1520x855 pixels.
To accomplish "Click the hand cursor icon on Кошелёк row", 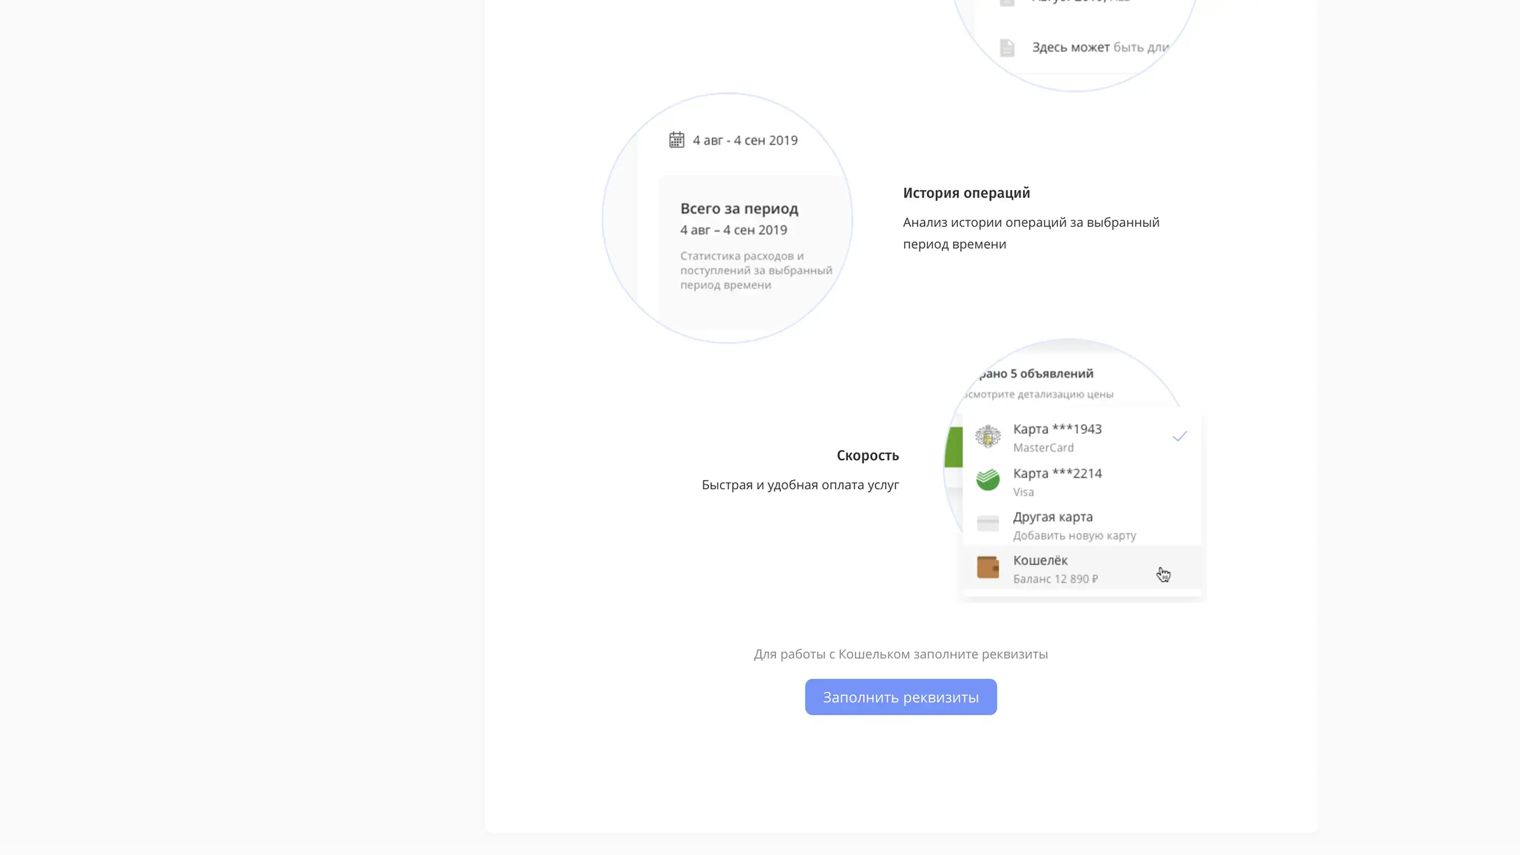I will click(x=1163, y=574).
